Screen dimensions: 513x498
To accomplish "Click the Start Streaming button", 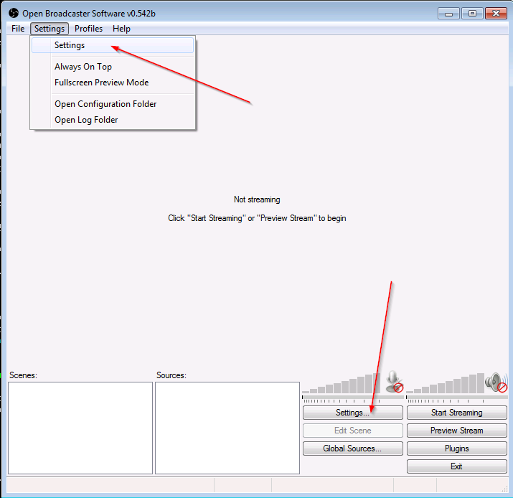I will point(457,413).
